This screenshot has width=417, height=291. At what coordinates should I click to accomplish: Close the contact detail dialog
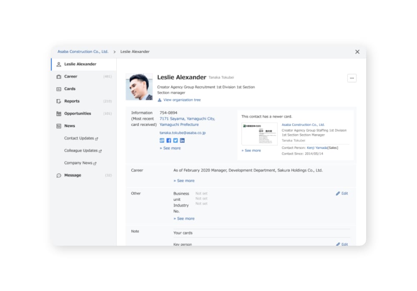(357, 52)
